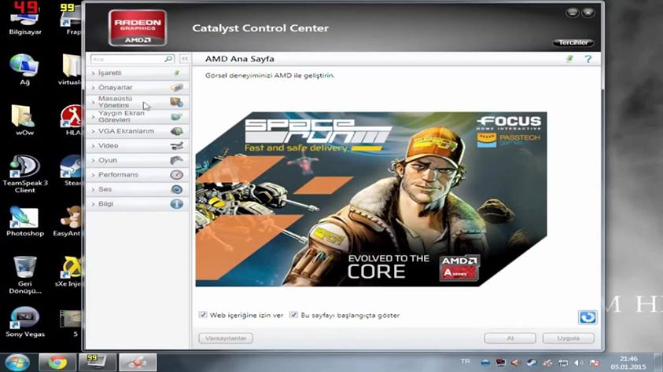
Task: Click the Önayarlar row icon
Action: click(177, 87)
